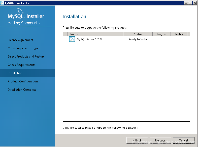
Task: Click the Execute button
Action: click(160, 140)
